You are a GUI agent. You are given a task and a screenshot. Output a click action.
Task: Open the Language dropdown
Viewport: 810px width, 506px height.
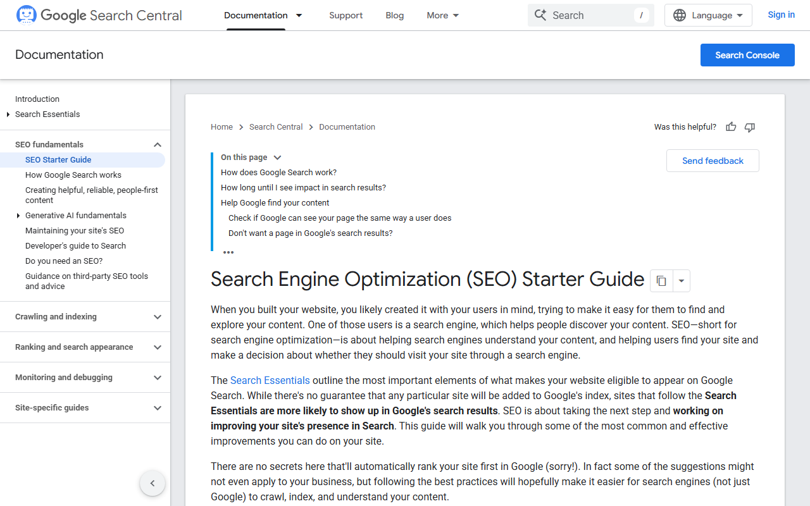(x=708, y=15)
